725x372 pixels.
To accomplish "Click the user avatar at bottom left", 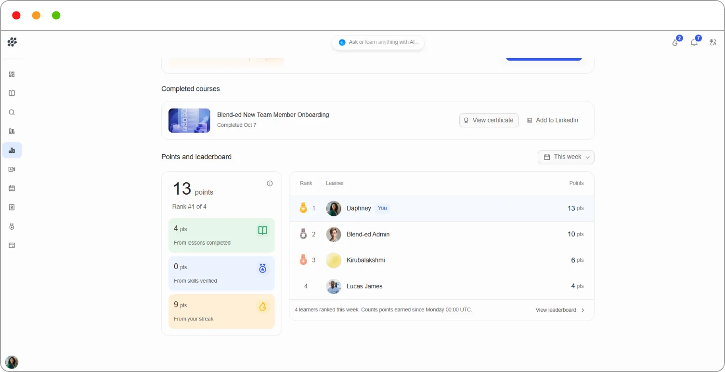I will tap(12, 362).
